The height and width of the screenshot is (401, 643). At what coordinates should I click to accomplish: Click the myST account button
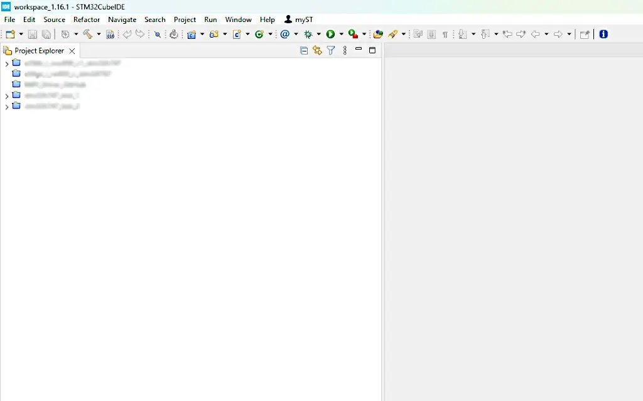[x=299, y=19]
